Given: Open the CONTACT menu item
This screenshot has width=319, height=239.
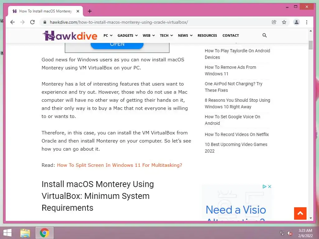Looking at the screenshot, I should (x=231, y=35).
